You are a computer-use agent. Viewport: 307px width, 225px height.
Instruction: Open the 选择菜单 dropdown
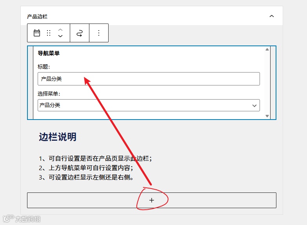tap(149, 105)
